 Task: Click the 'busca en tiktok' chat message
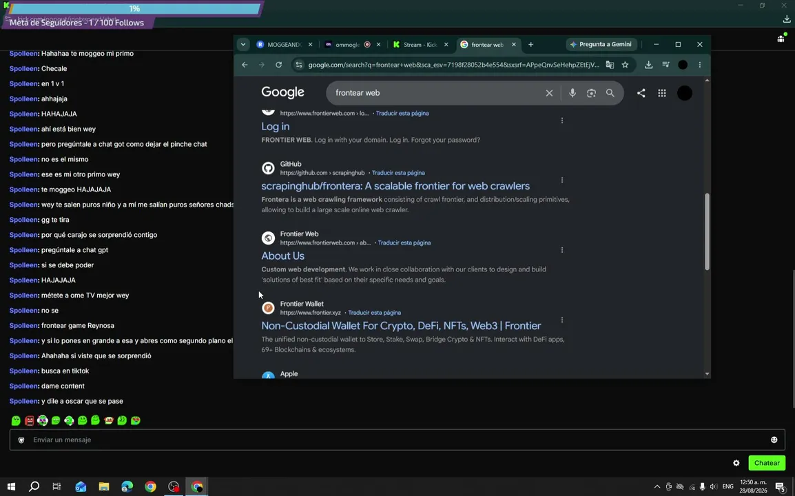click(65, 371)
